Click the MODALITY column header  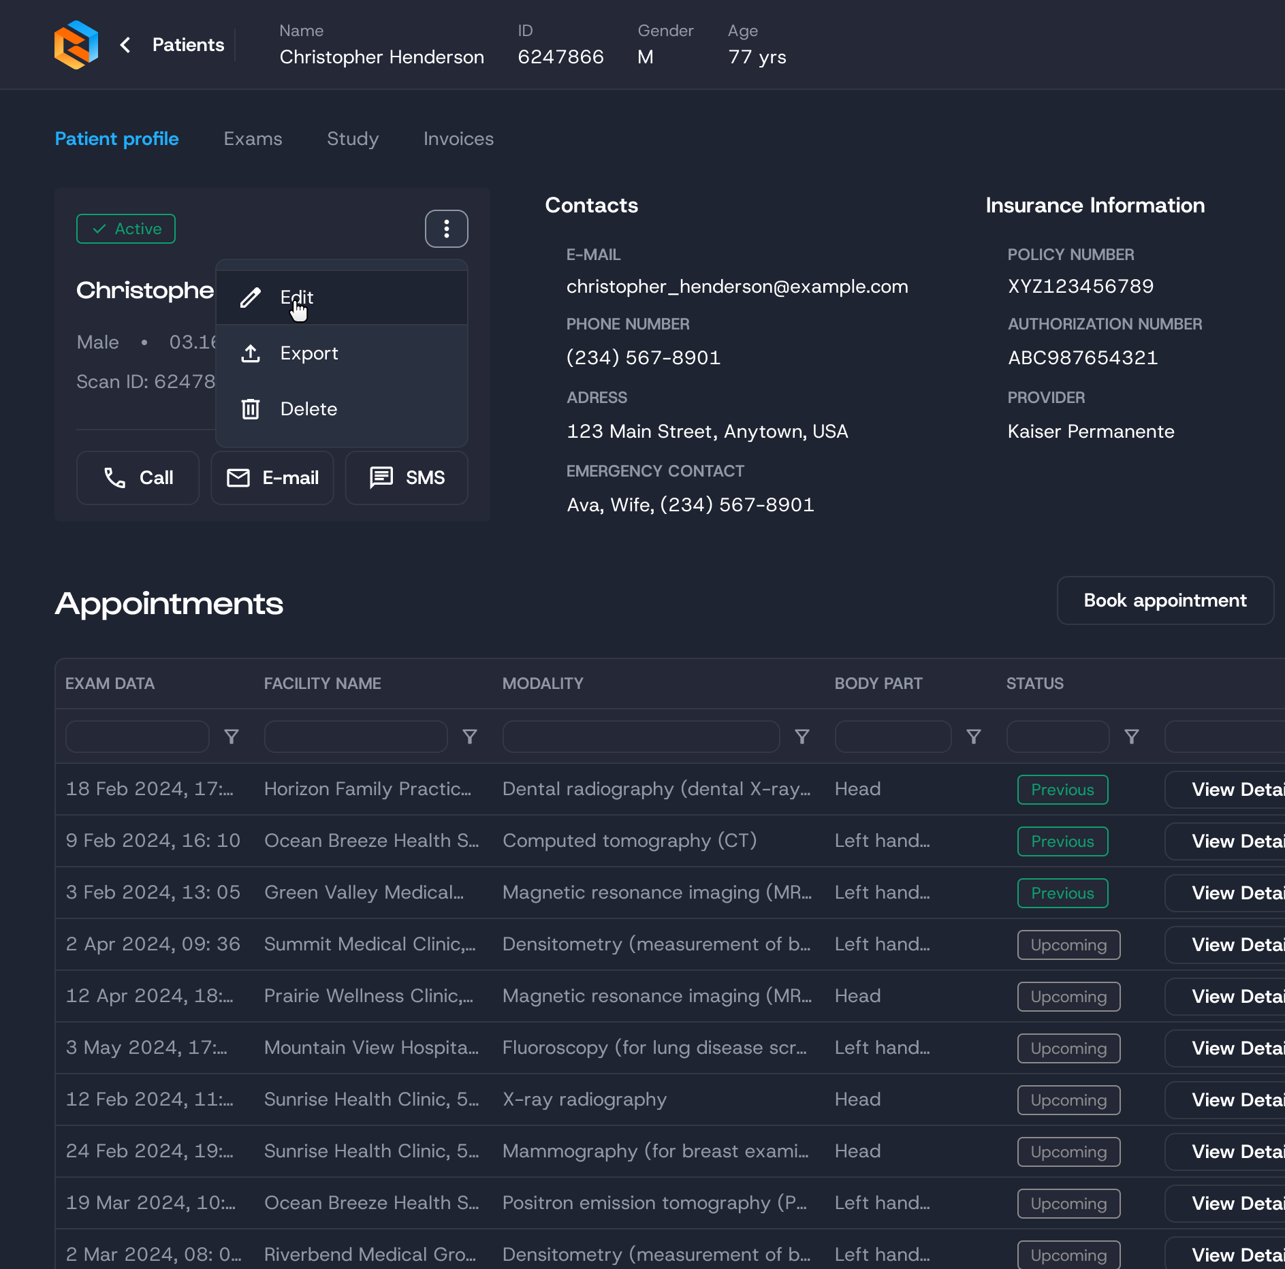[x=543, y=684]
